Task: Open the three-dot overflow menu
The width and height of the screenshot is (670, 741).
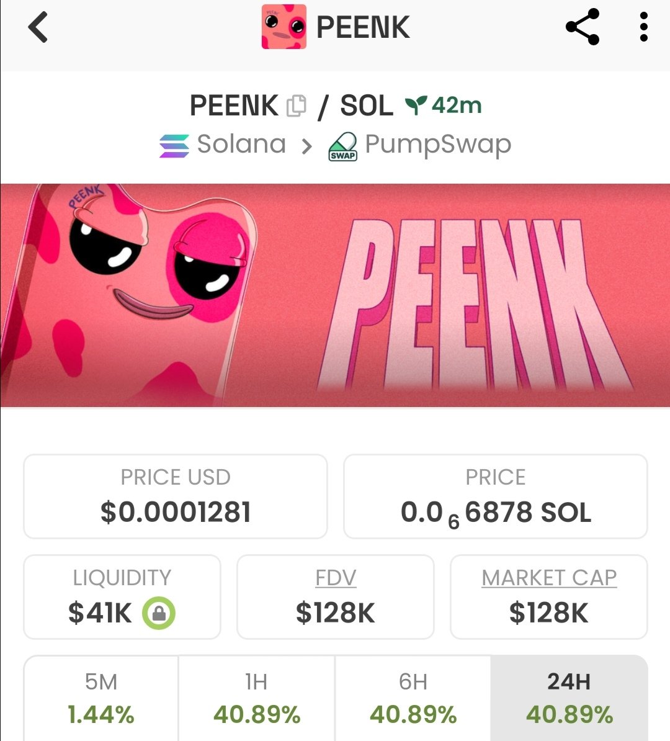Action: 643,27
